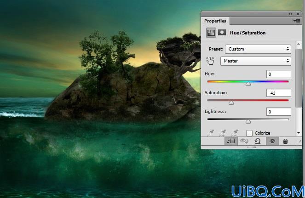Reset adjustment to defaults
Screen dimensions: 305x198
click(x=257, y=141)
